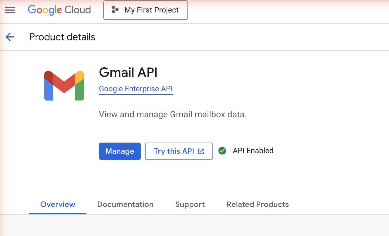Open the Related Products tab
Screen dimensions: 389x236
[x=258, y=204]
